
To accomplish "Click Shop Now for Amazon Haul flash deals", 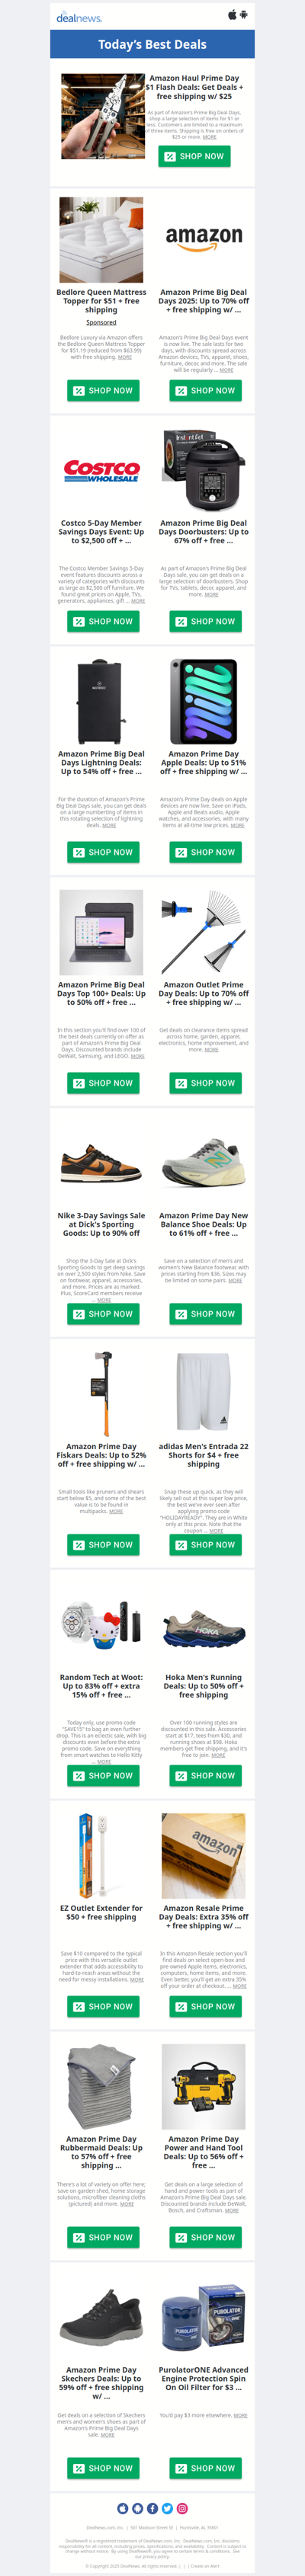I will (x=194, y=156).
